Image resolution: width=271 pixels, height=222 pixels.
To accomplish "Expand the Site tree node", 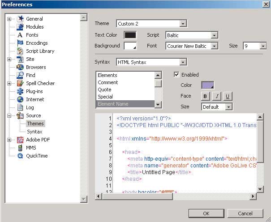I will coord(9,59).
